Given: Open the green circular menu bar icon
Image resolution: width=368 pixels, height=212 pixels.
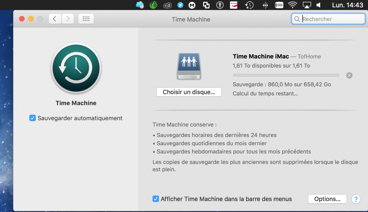Looking at the screenshot, I should click(x=153, y=5).
